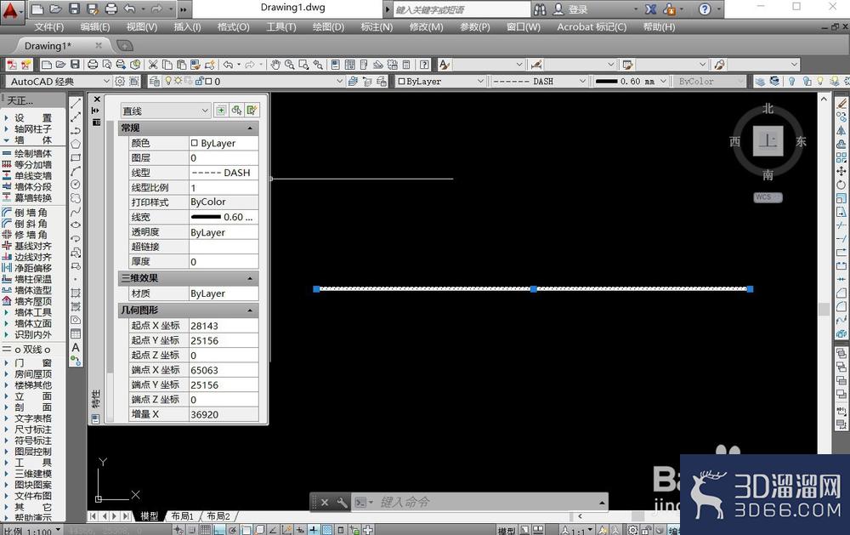This screenshot has height=535, width=850.
Task: Click the keyword search box in title bar
Action: 461,9
